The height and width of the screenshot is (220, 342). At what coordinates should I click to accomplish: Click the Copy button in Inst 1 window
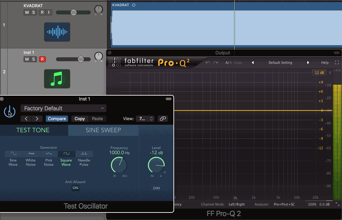coord(80,119)
